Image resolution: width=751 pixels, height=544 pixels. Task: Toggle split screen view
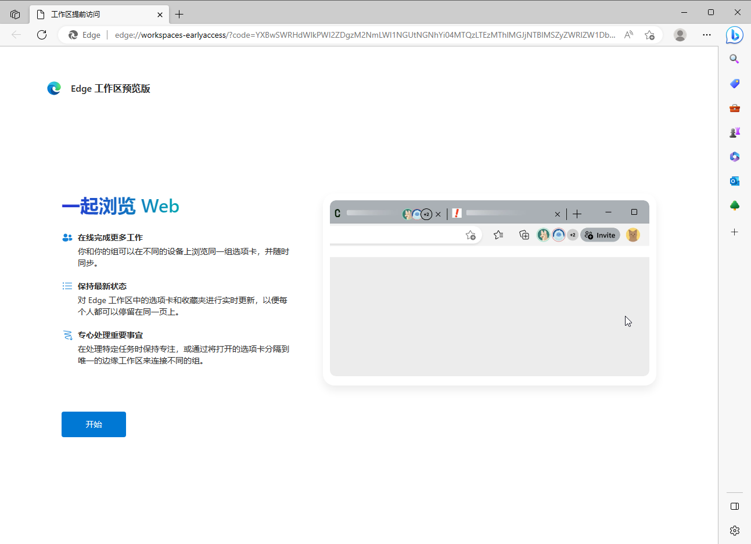[x=734, y=506]
